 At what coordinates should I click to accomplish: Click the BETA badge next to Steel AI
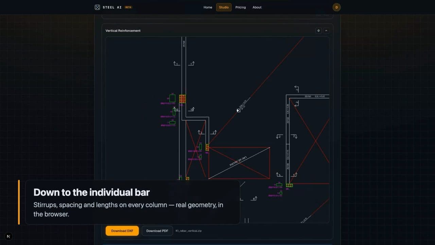pyautogui.click(x=128, y=7)
